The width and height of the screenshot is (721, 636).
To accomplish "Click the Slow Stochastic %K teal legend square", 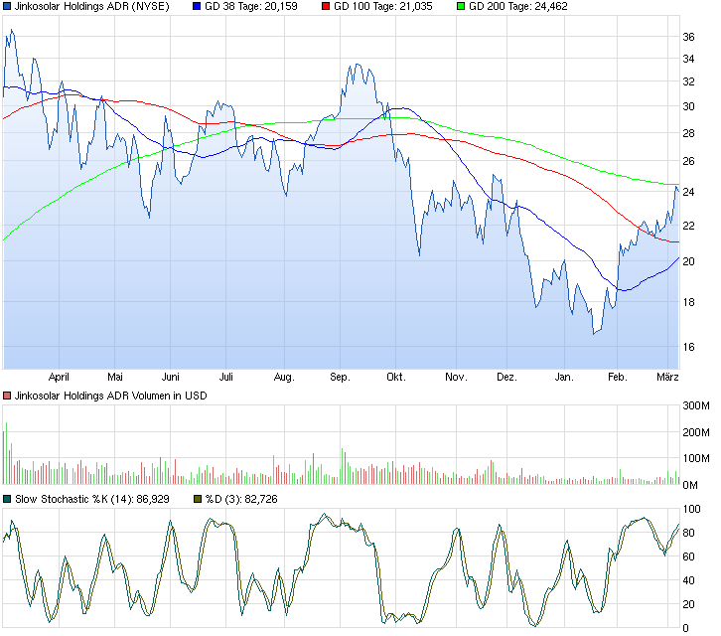I will pyautogui.click(x=7, y=499).
